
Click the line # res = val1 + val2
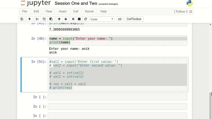pos(68,84)
